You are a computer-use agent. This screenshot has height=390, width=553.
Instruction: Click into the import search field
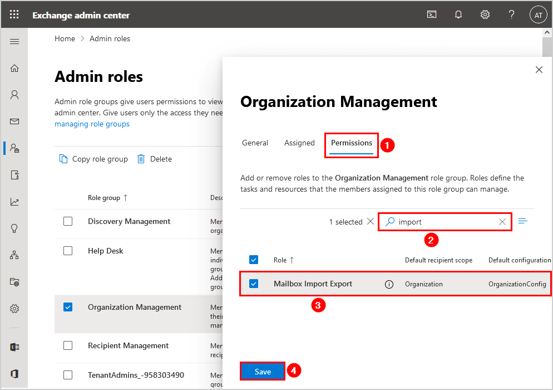(446, 222)
